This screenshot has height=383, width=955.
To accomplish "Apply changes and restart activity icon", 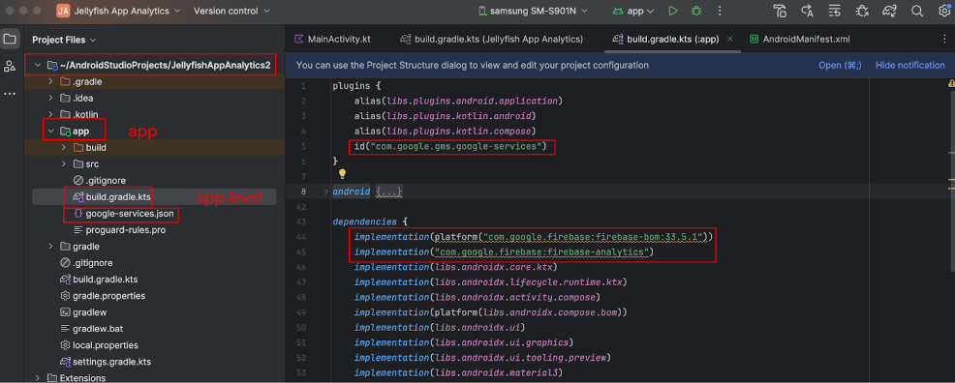I will 808,11.
